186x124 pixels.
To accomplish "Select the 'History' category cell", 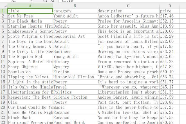I will click(x=75, y=62).
